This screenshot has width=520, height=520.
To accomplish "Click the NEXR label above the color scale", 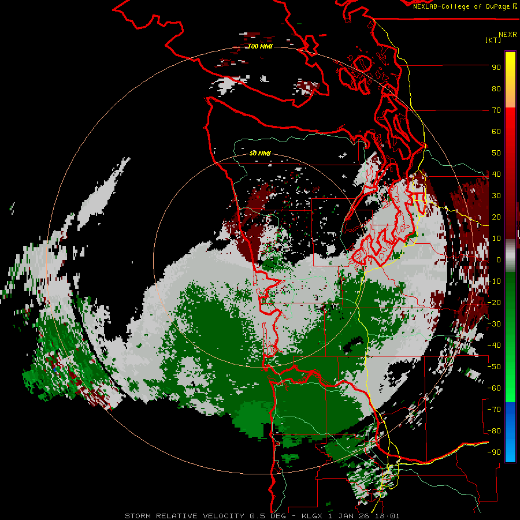I will point(507,34).
